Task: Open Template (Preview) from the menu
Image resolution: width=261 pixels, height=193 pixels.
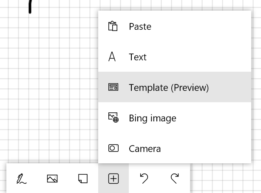Action: (169, 87)
